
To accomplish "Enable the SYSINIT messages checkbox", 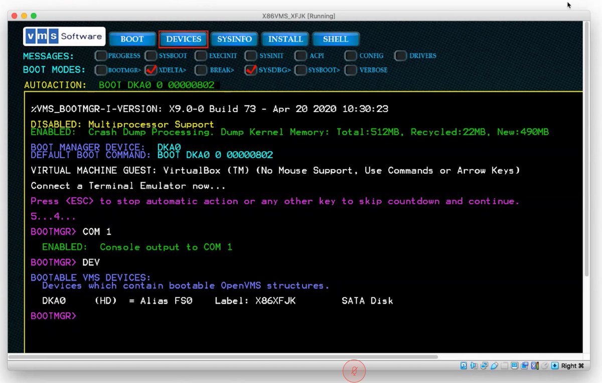I will point(251,56).
